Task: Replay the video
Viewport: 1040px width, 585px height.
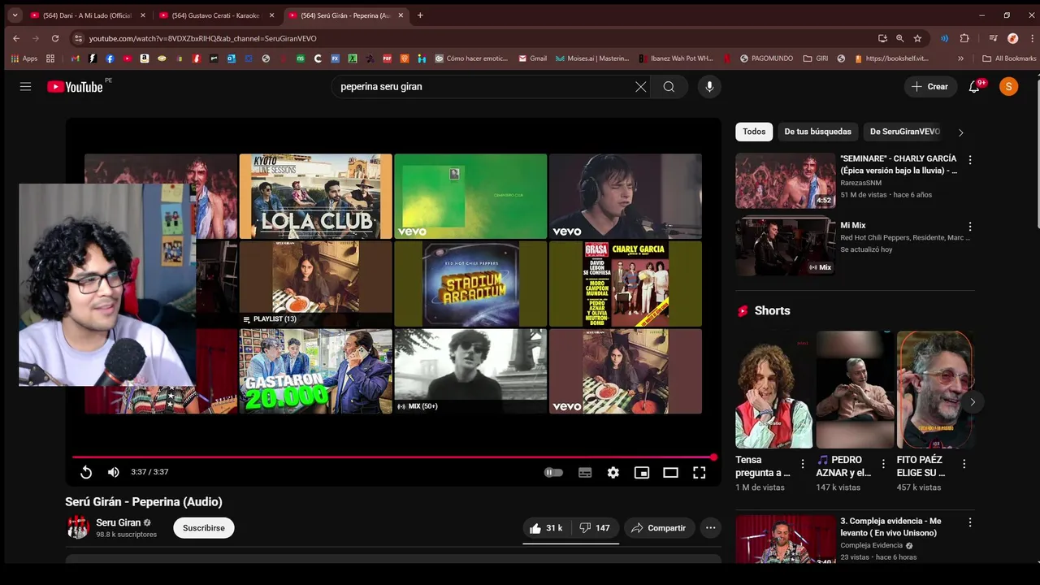Action: coord(86,472)
